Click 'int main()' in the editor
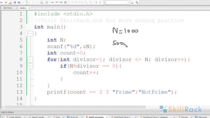Screen dimensions: 210x118 (50, 27)
